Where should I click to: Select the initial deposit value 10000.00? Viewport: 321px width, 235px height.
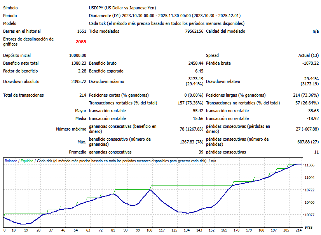(78, 55)
